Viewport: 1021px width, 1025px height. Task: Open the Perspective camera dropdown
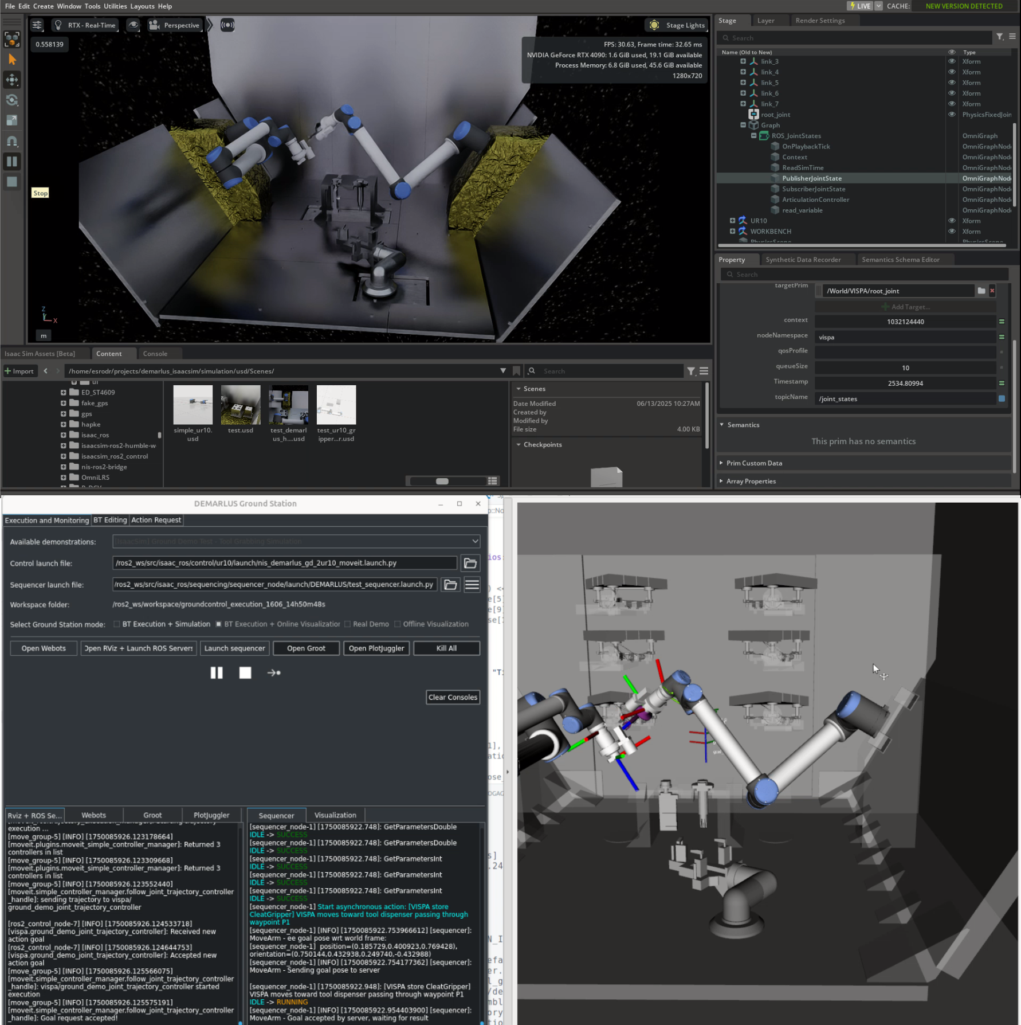coord(175,25)
